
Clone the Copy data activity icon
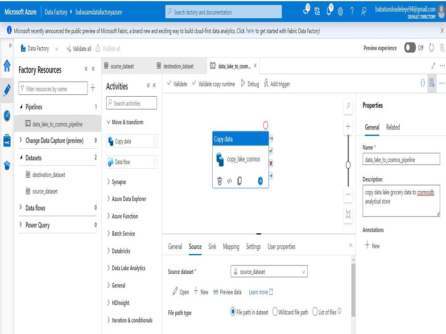tap(240, 181)
